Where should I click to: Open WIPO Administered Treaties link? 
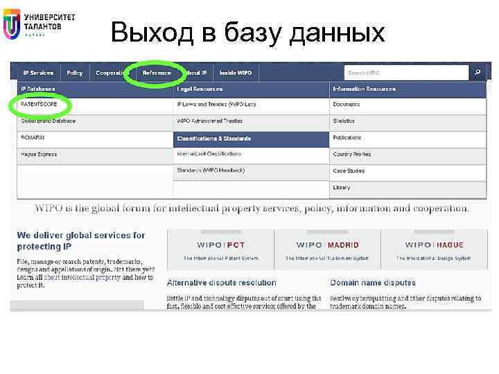(x=209, y=121)
